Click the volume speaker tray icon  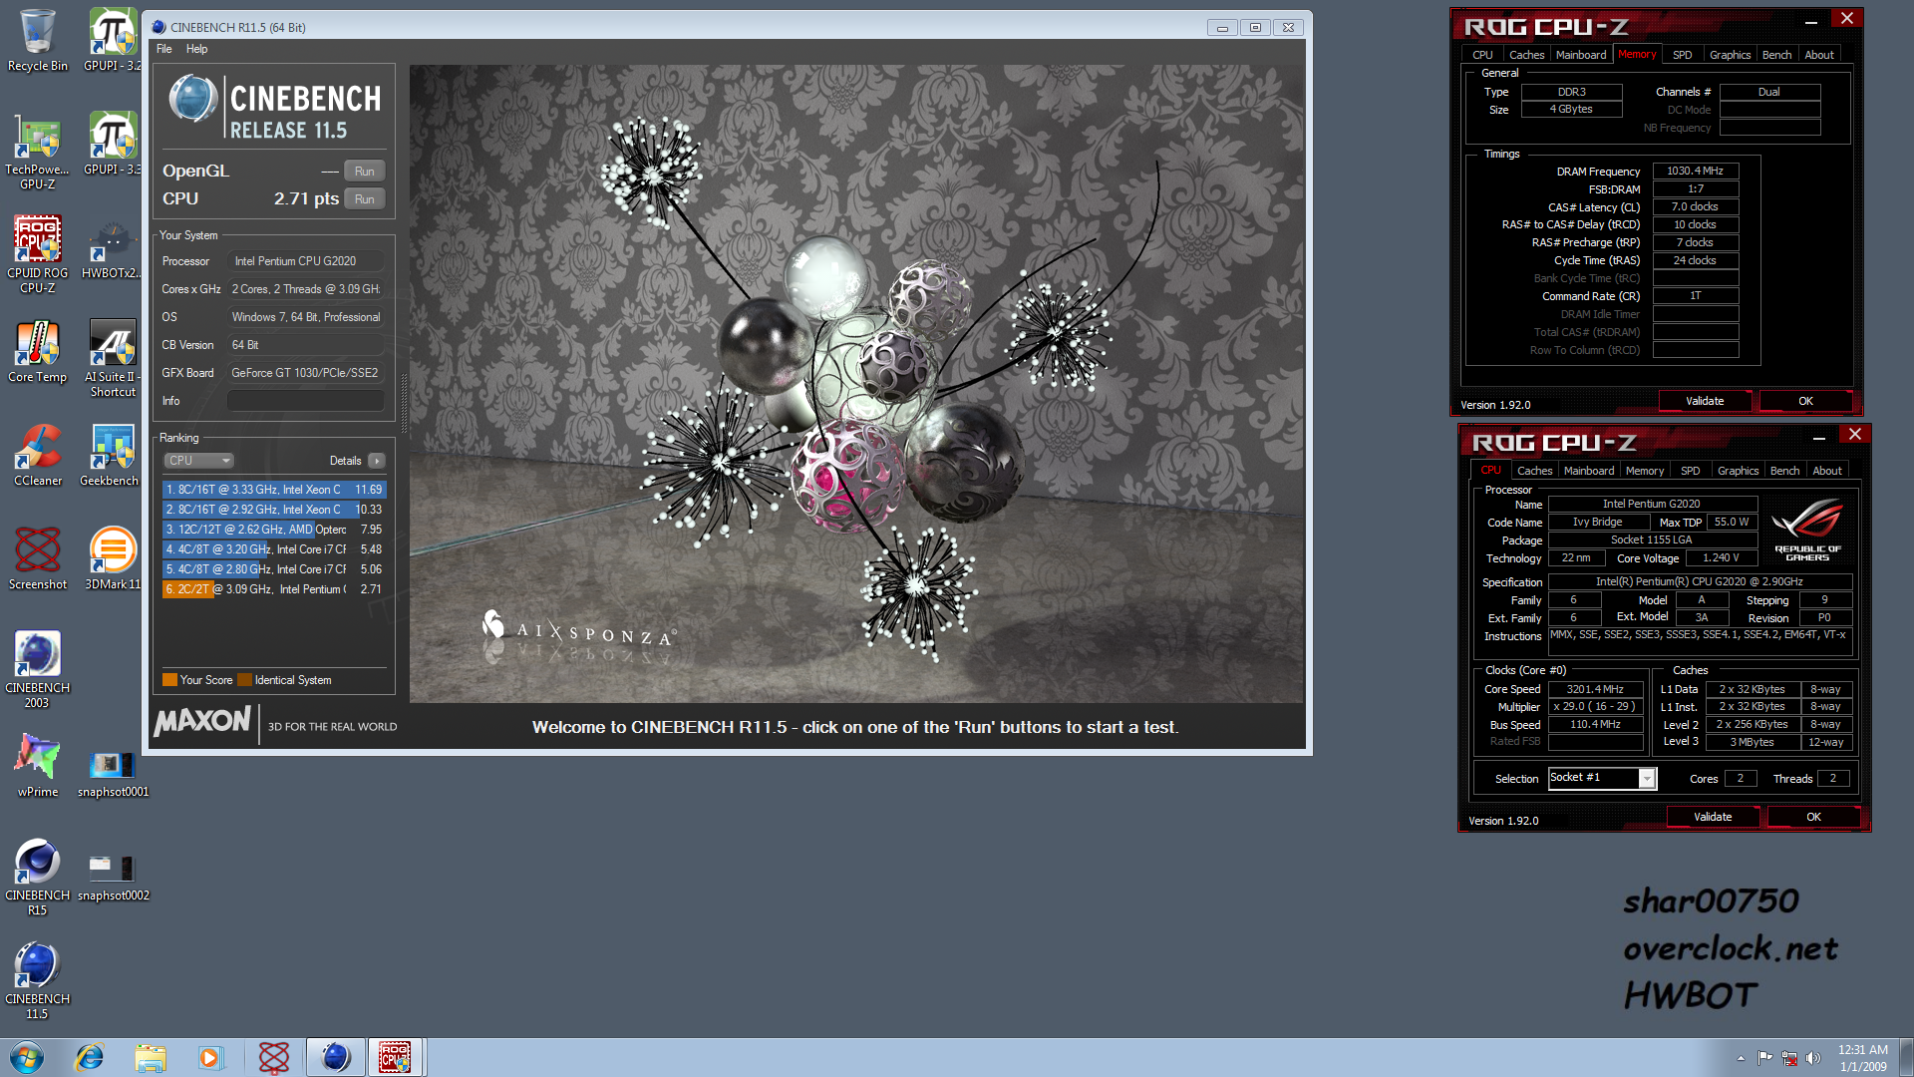click(1813, 1058)
